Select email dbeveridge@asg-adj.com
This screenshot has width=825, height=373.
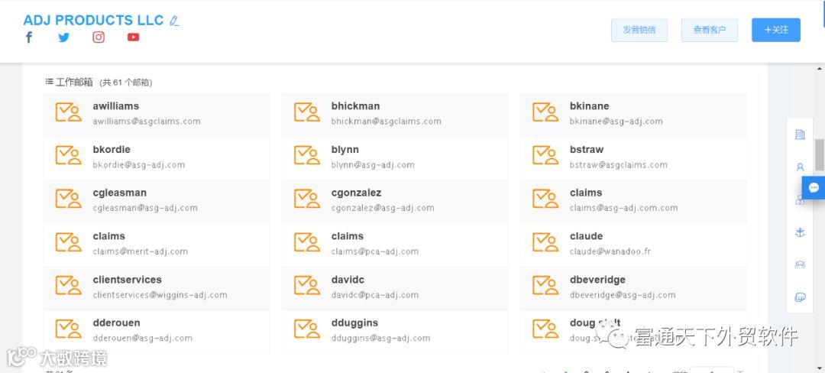pyautogui.click(x=623, y=294)
